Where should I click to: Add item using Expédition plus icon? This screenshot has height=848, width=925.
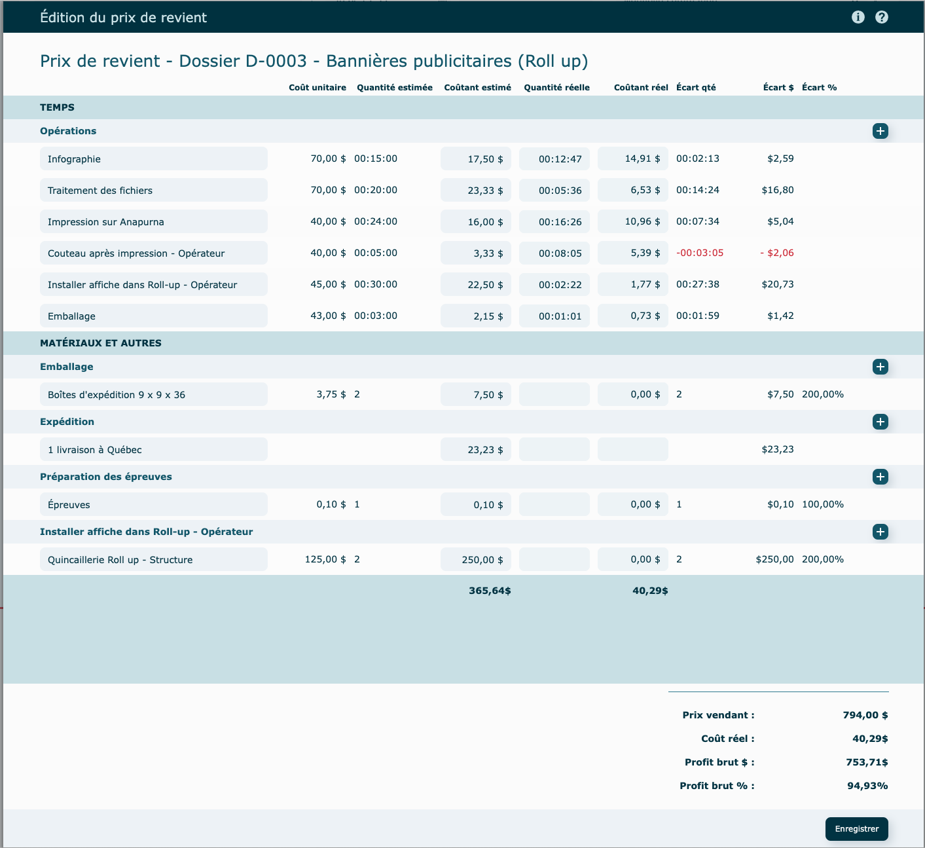880,422
